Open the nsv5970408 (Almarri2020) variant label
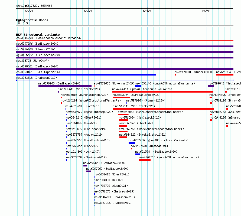This screenshot has width=241, height=216. coord(36,49)
